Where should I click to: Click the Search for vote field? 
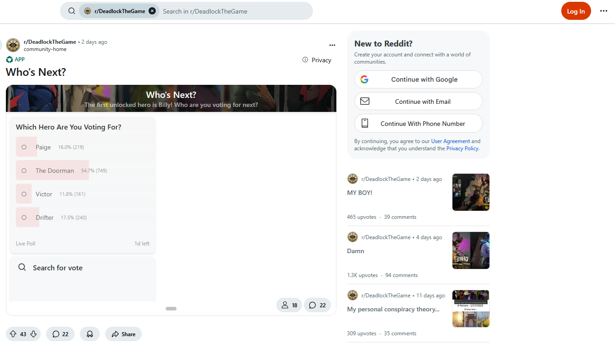click(x=83, y=268)
